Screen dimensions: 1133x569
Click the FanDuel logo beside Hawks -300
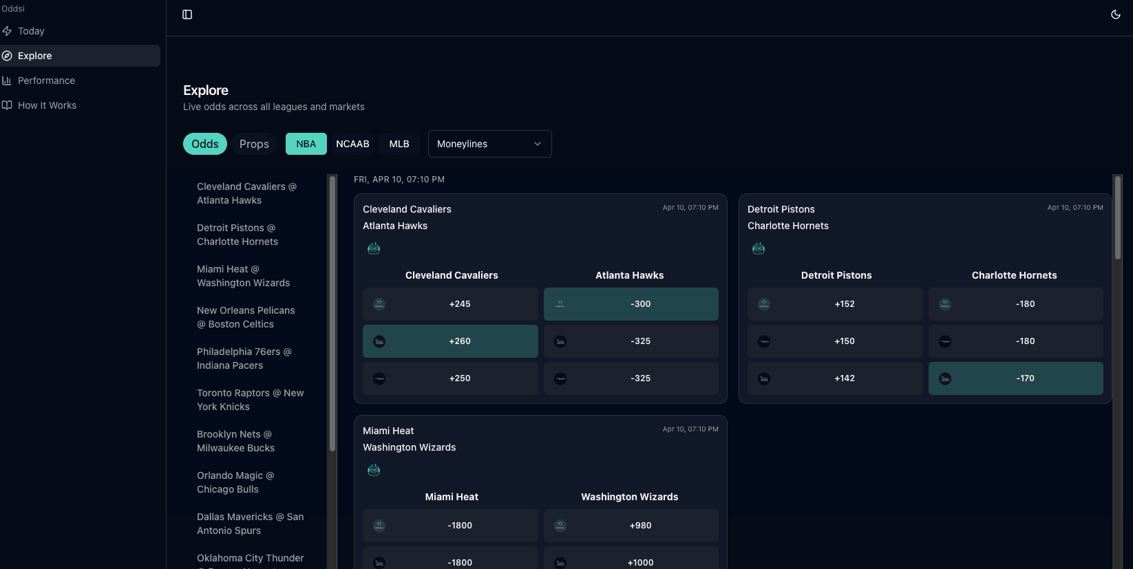click(560, 304)
